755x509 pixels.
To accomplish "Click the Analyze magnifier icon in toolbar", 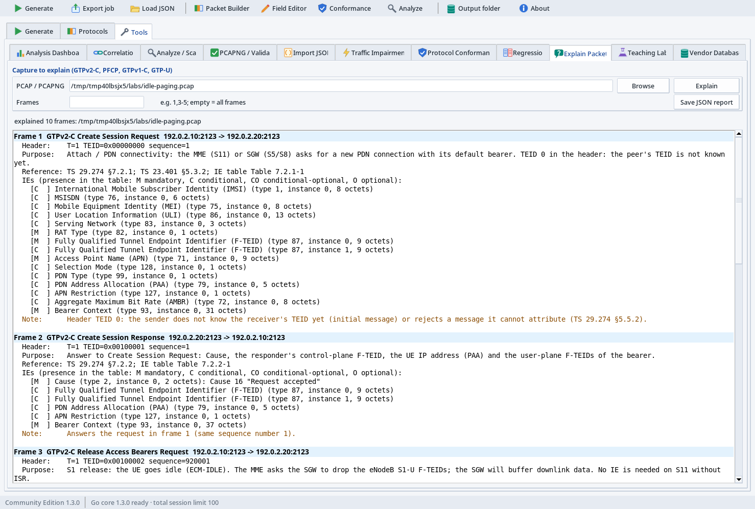I will tap(392, 8).
